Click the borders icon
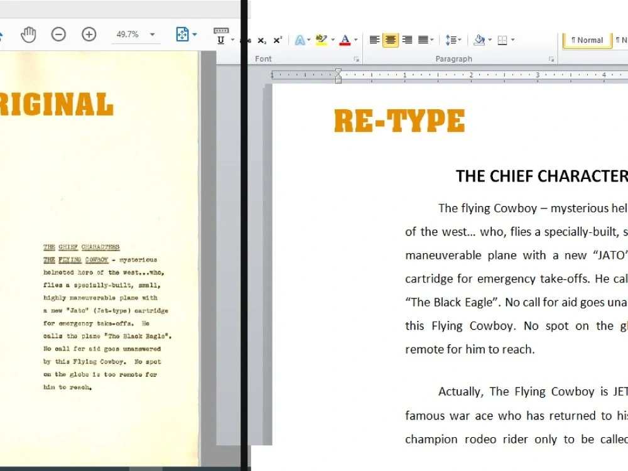Screen dimensions: 628x471 pos(502,40)
